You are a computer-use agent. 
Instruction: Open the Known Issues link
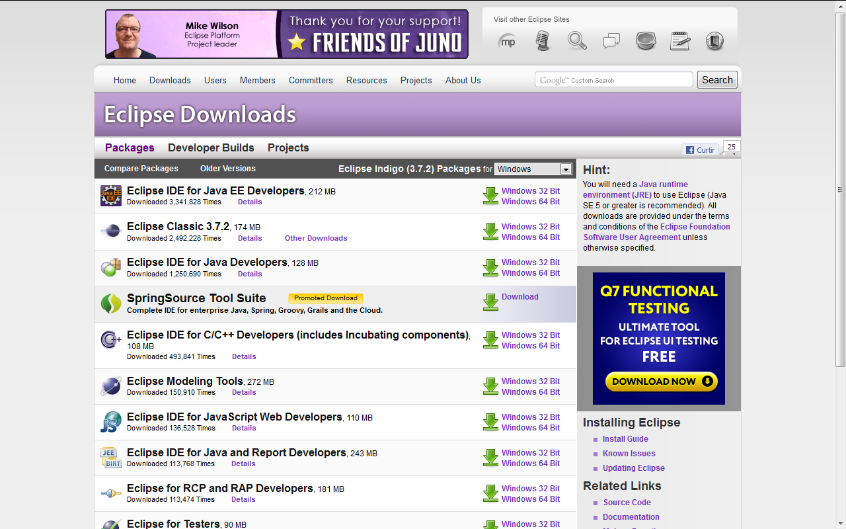[x=629, y=454]
